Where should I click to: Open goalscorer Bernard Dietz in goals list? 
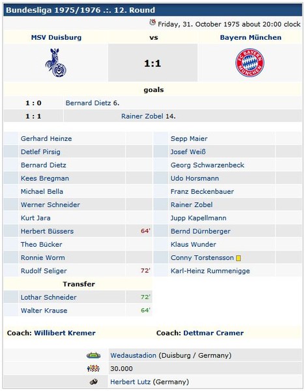(88, 103)
